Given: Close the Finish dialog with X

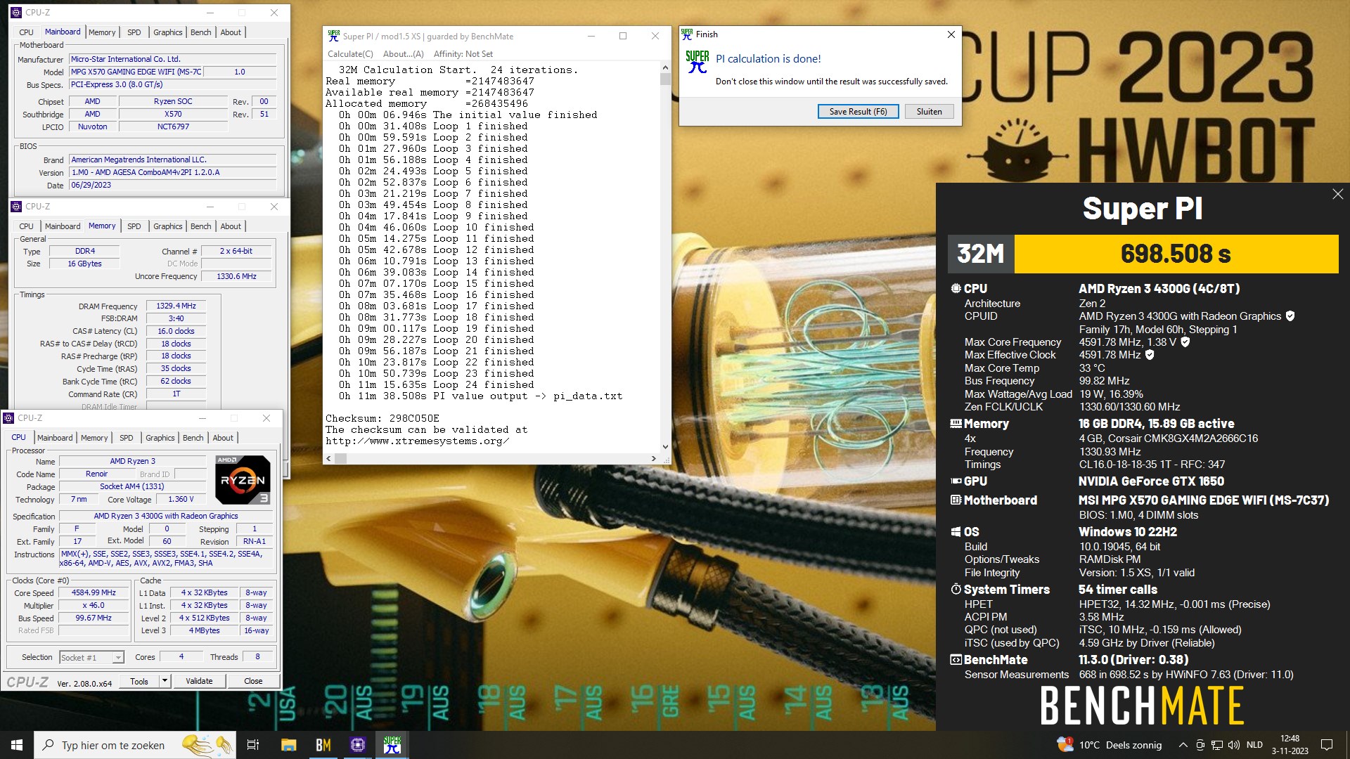Looking at the screenshot, I should [951, 34].
